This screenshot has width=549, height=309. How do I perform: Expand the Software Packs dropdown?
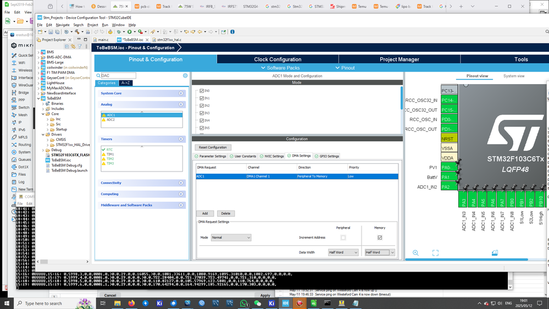tap(280, 68)
